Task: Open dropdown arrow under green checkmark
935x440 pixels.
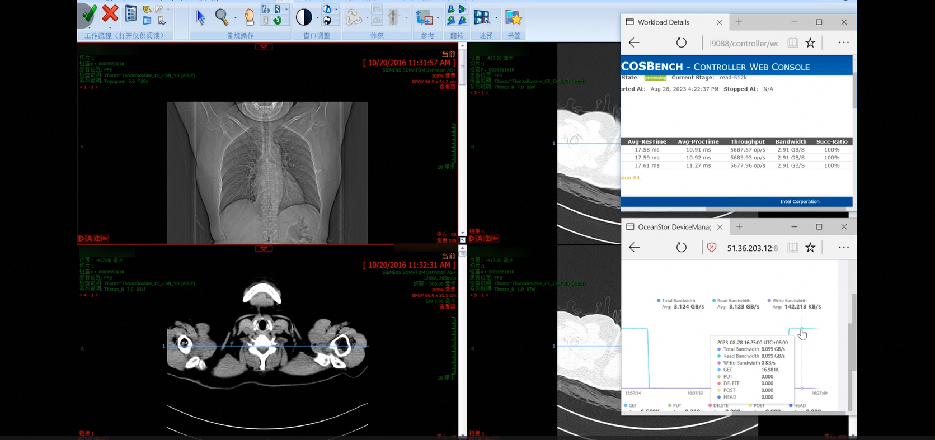Action: point(90,28)
